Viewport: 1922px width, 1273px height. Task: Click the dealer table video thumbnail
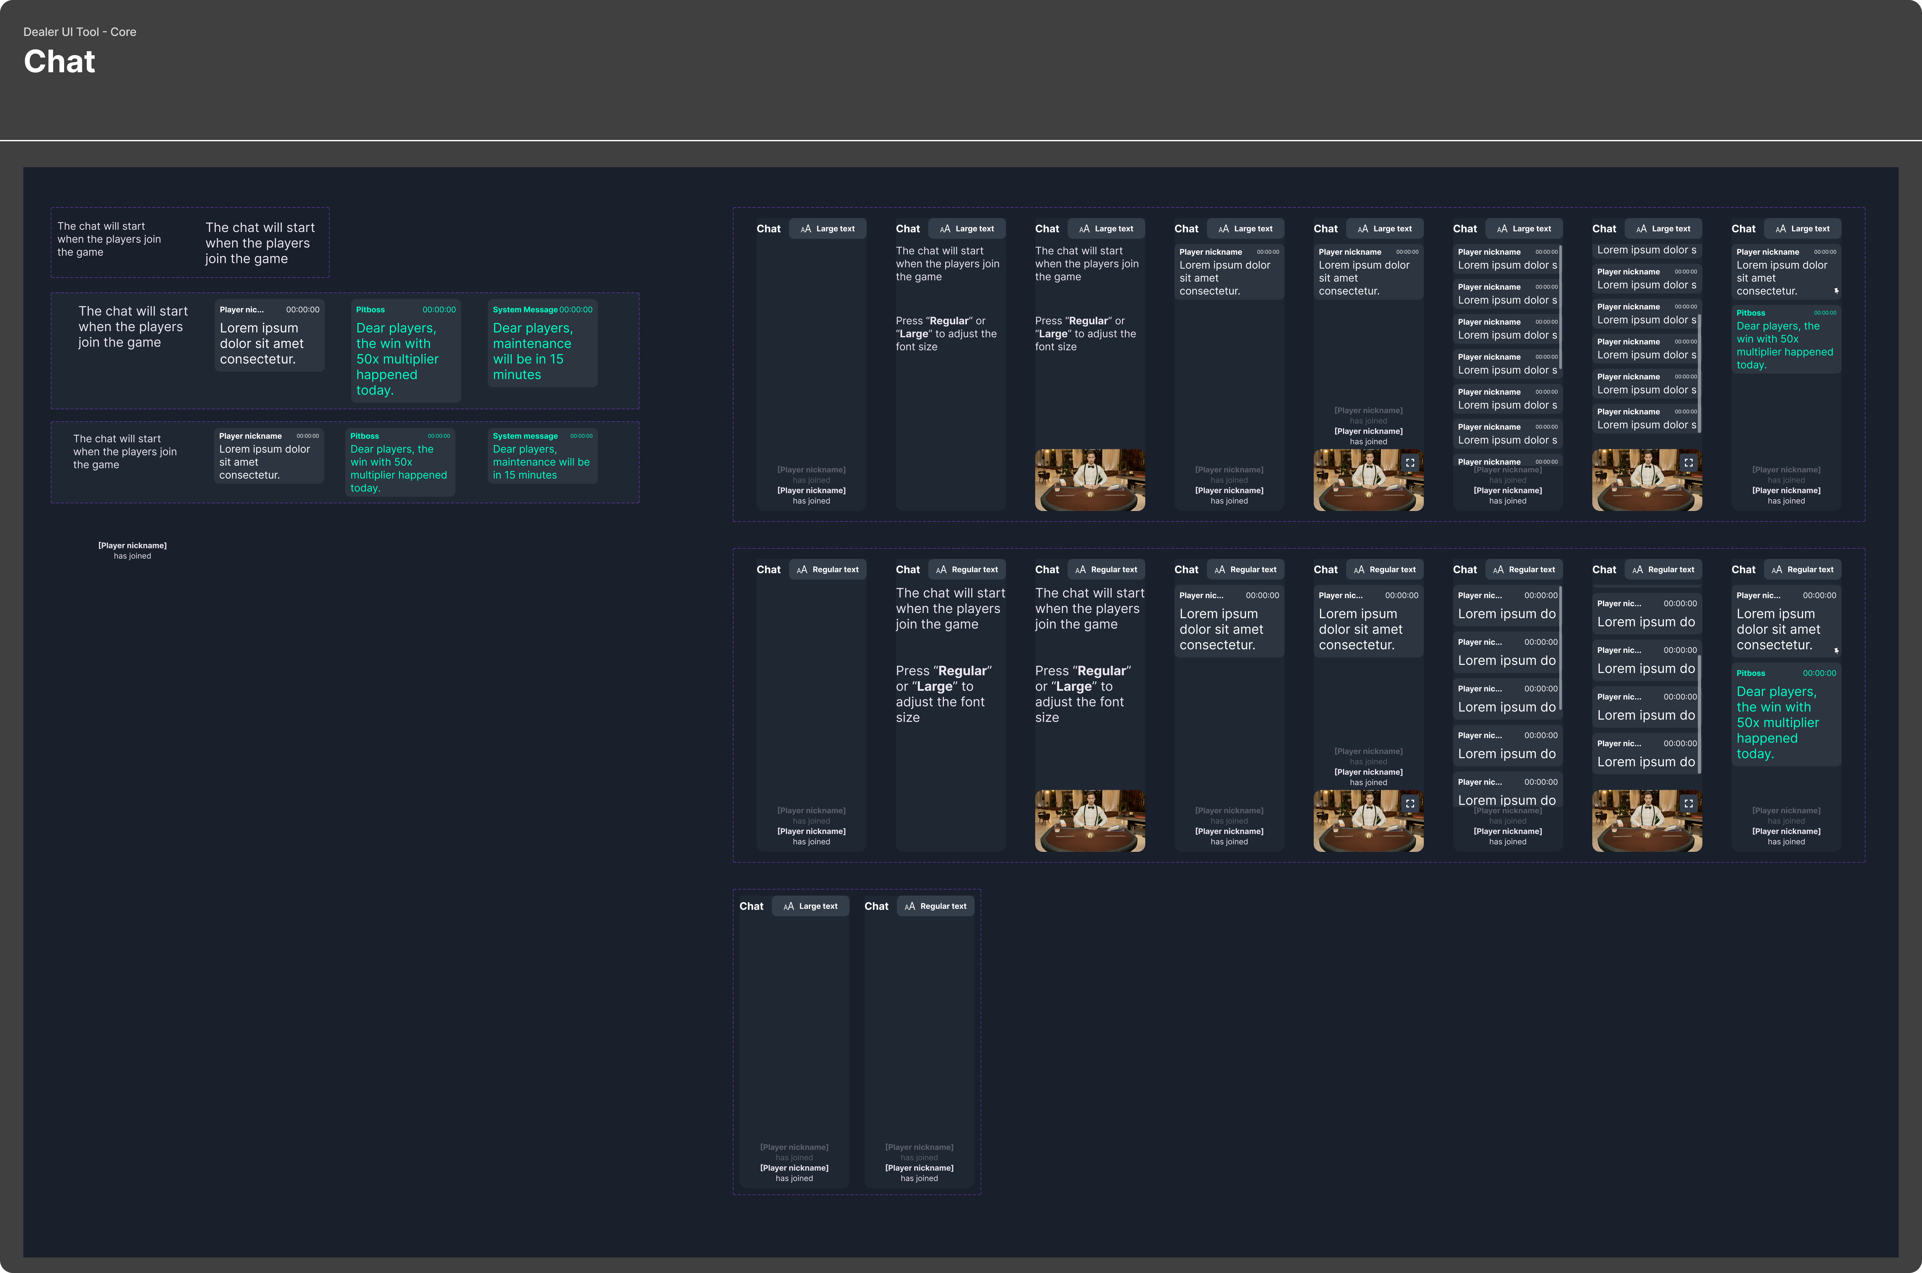point(1090,480)
